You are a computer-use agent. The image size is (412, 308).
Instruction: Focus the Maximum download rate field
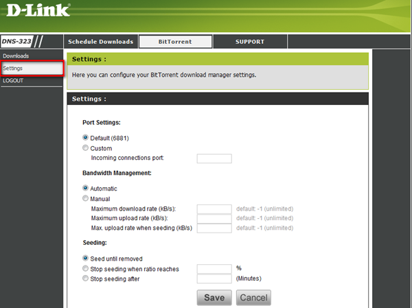click(214, 209)
